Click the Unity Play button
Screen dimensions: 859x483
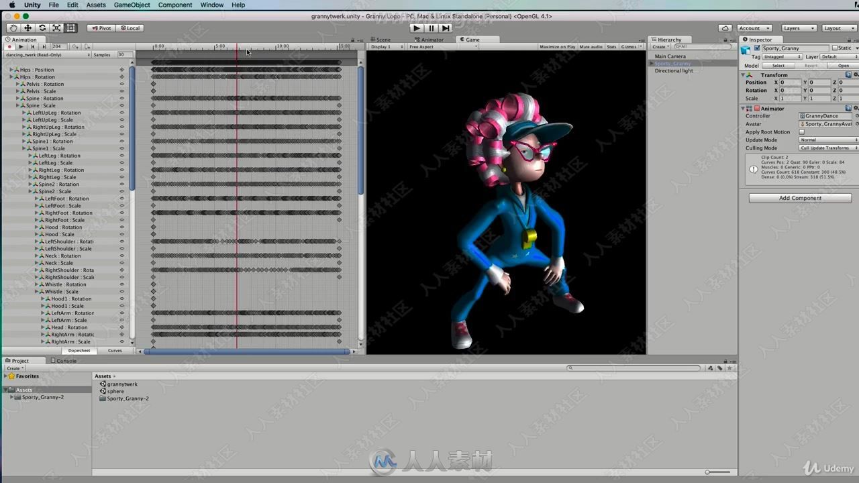point(417,28)
